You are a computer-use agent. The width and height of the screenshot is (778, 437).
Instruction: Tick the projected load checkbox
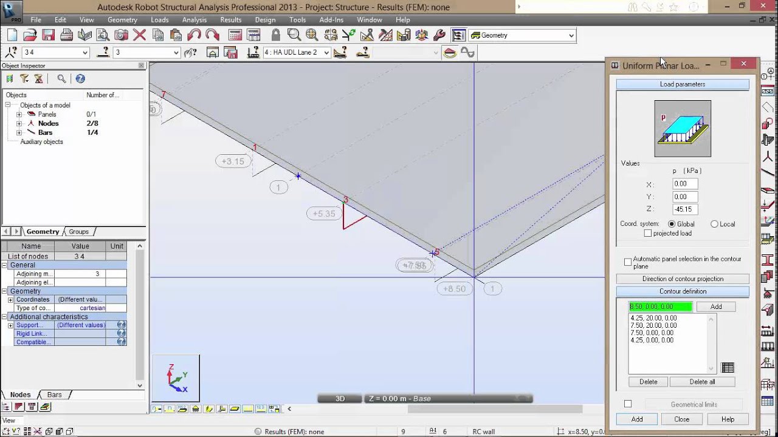(648, 233)
